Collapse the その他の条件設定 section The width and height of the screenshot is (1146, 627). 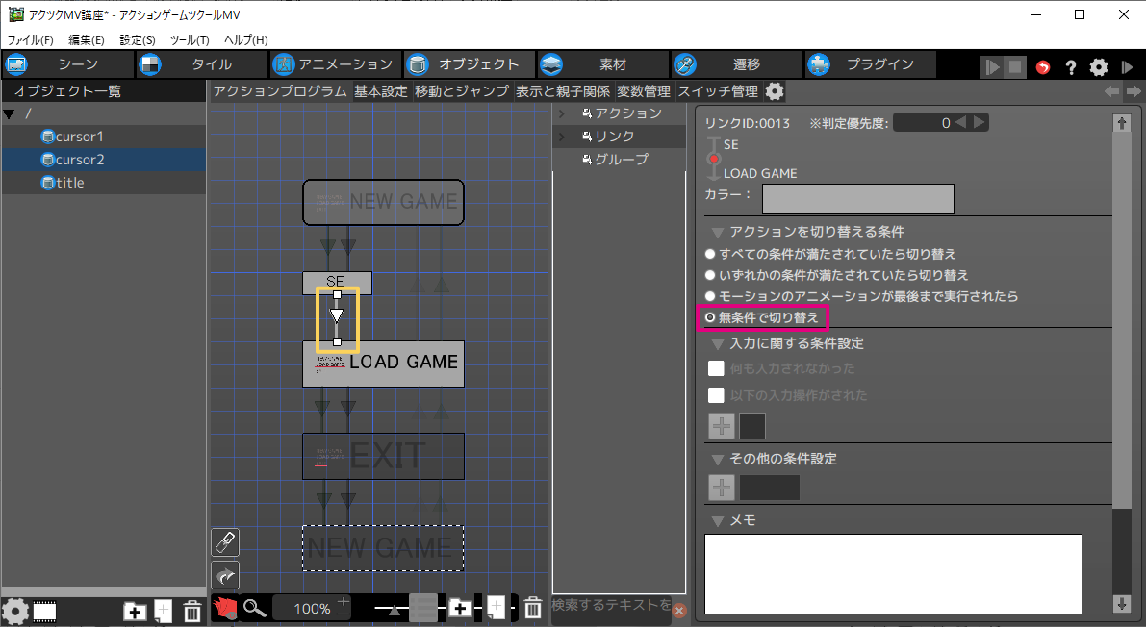717,459
